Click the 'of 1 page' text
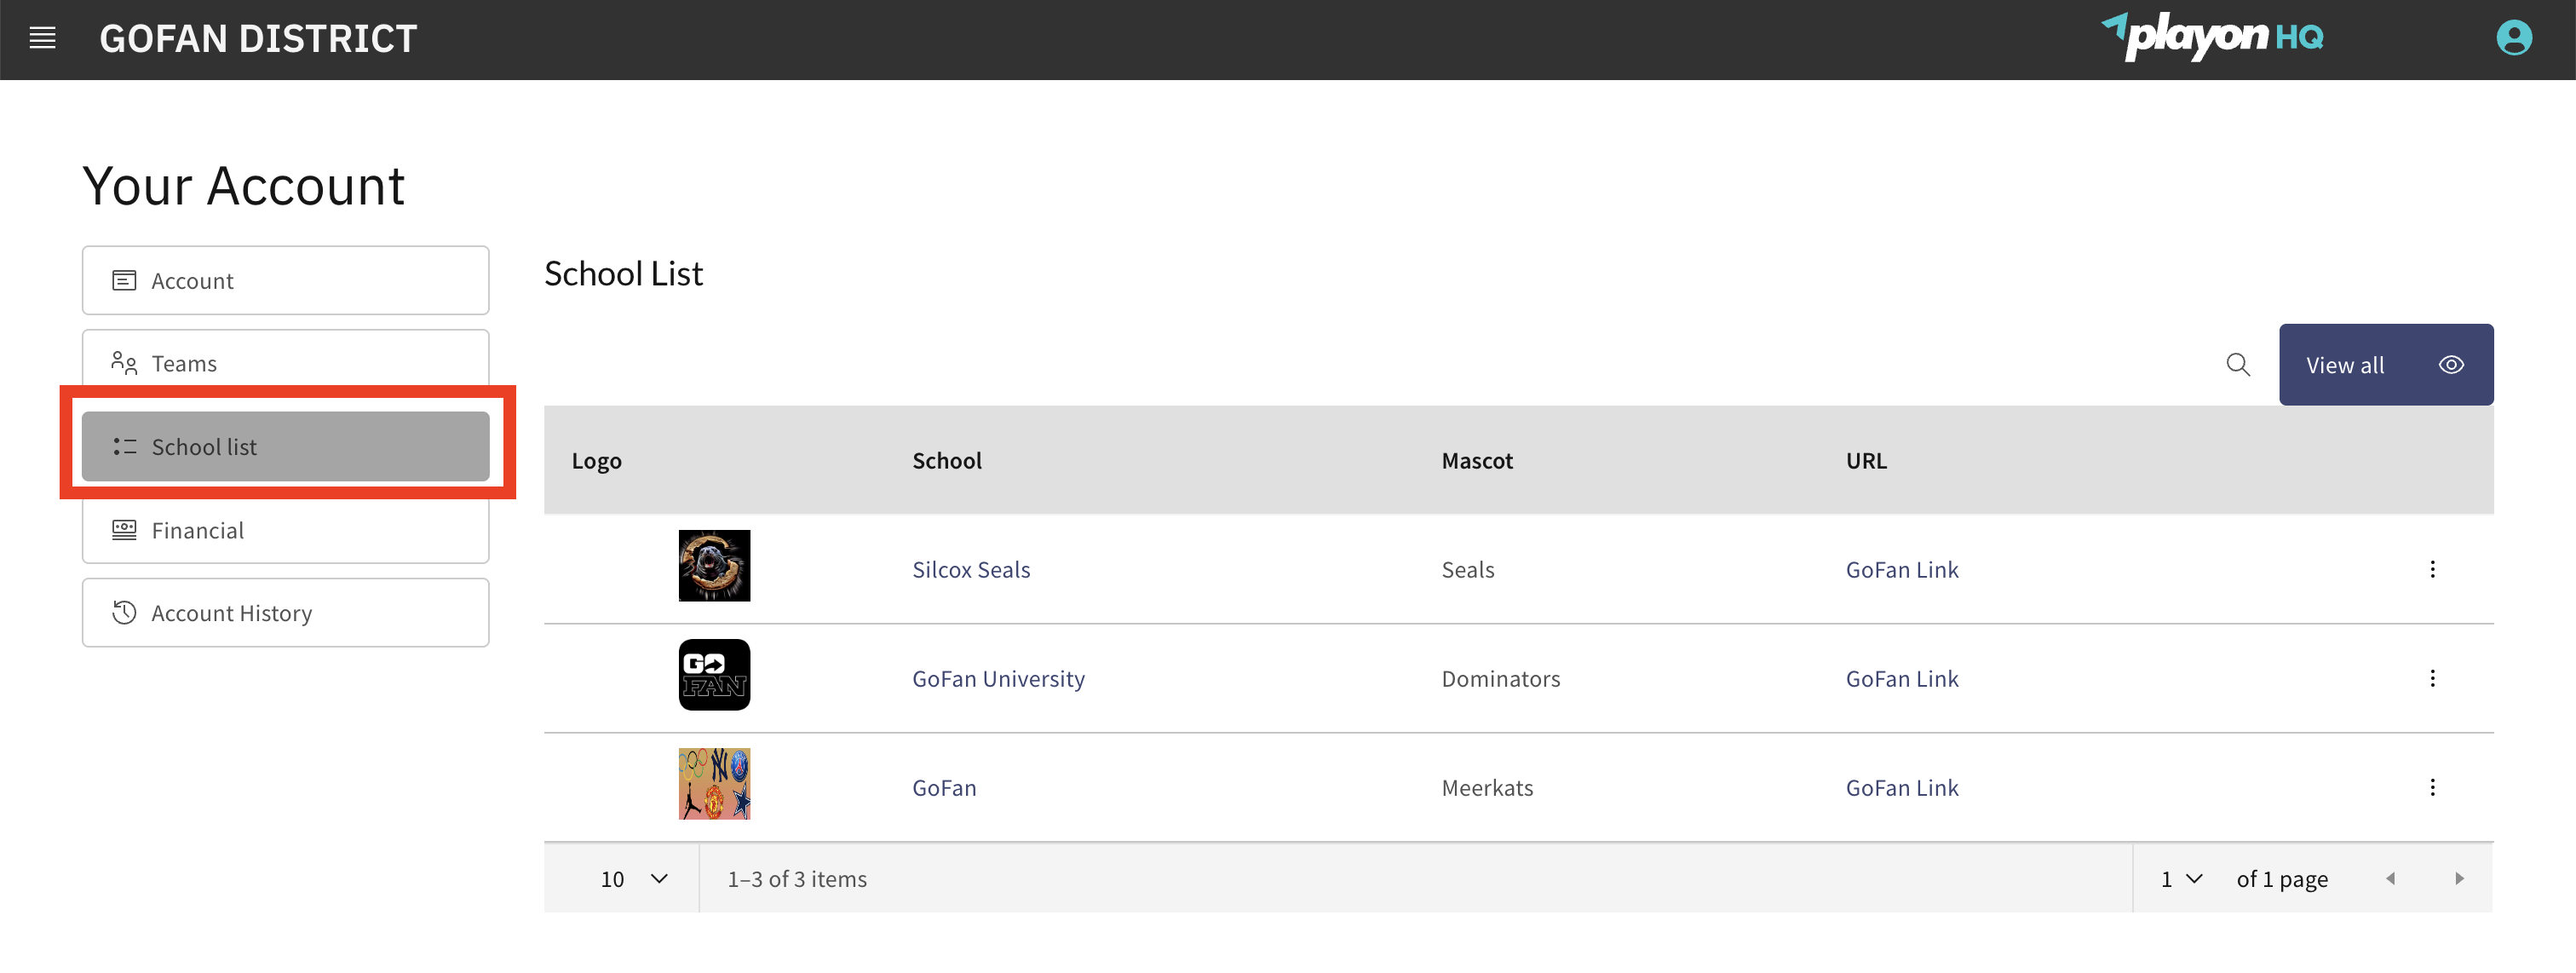2576x973 pixels. point(2281,879)
